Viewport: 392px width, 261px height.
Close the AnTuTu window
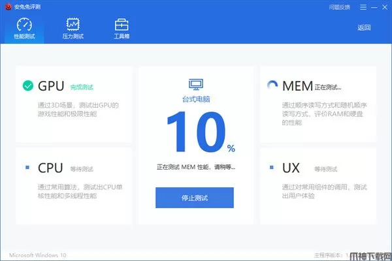coord(385,7)
